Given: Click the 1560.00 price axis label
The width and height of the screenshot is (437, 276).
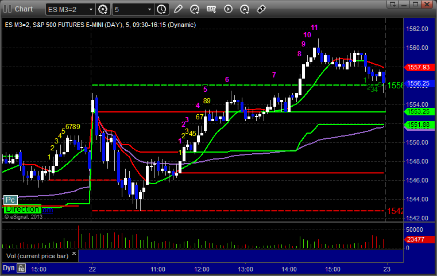Looking at the screenshot, I should tap(417, 48).
